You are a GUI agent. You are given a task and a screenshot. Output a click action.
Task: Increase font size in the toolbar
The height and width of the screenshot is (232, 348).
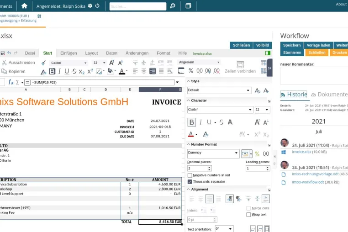point(111,63)
